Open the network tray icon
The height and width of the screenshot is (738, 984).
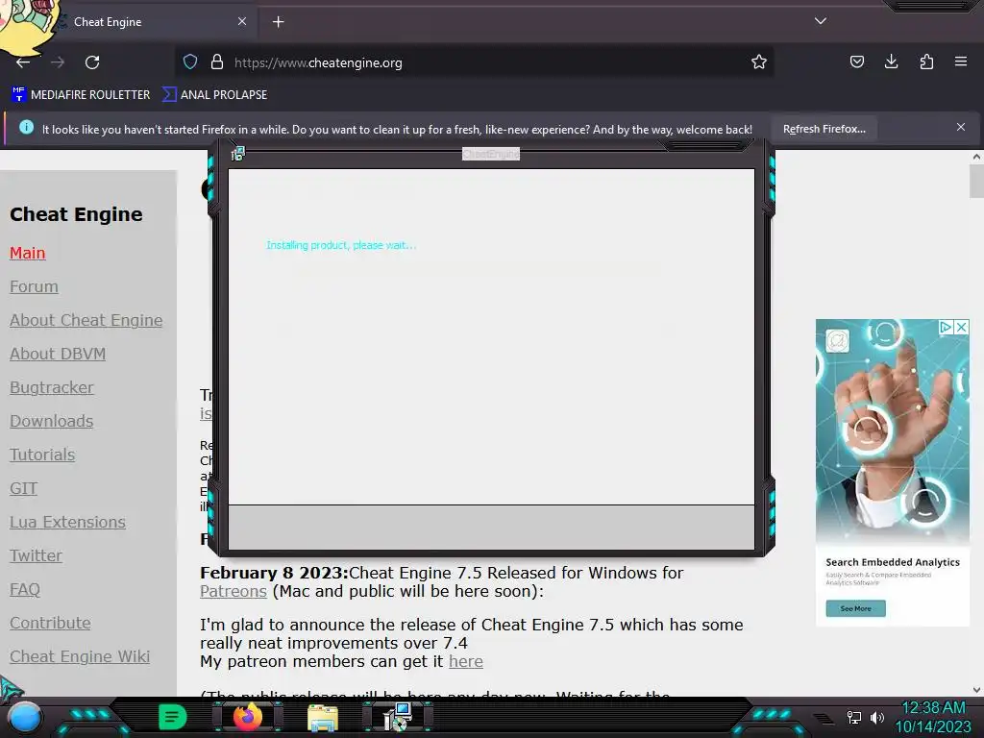[x=854, y=717]
